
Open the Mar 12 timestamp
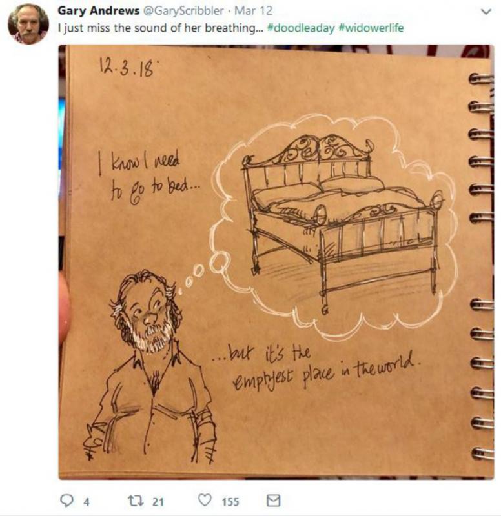(253, 10)
